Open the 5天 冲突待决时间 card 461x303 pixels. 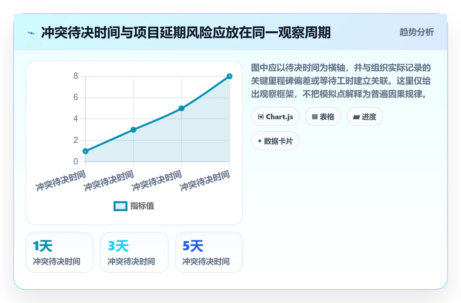tap(209, 252)
